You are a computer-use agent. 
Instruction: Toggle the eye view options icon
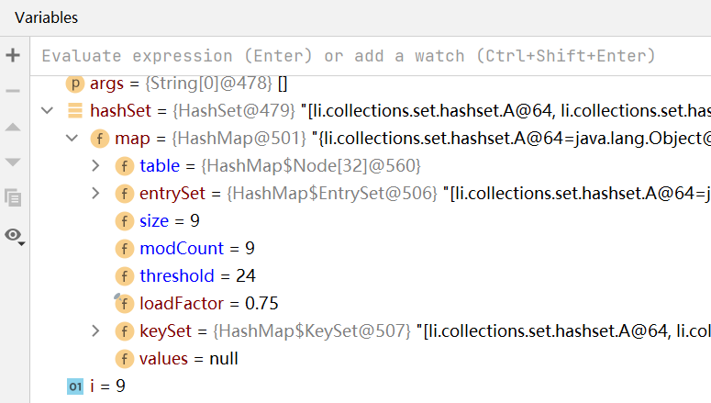(15, 236)
